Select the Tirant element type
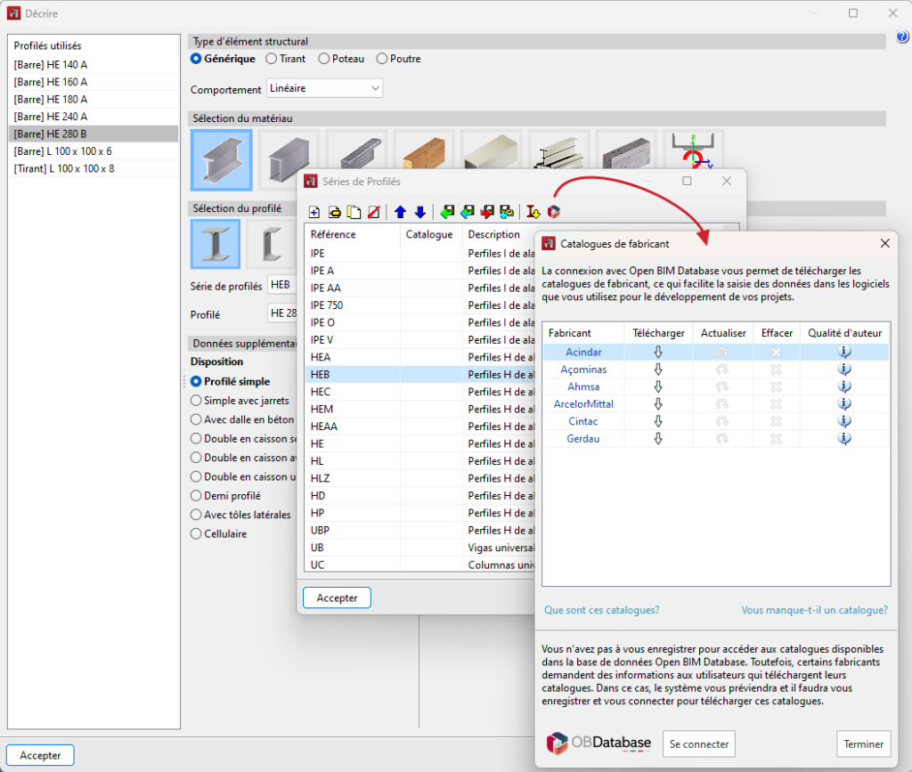Screen dimensions: 912x772 tap(272, 59)
